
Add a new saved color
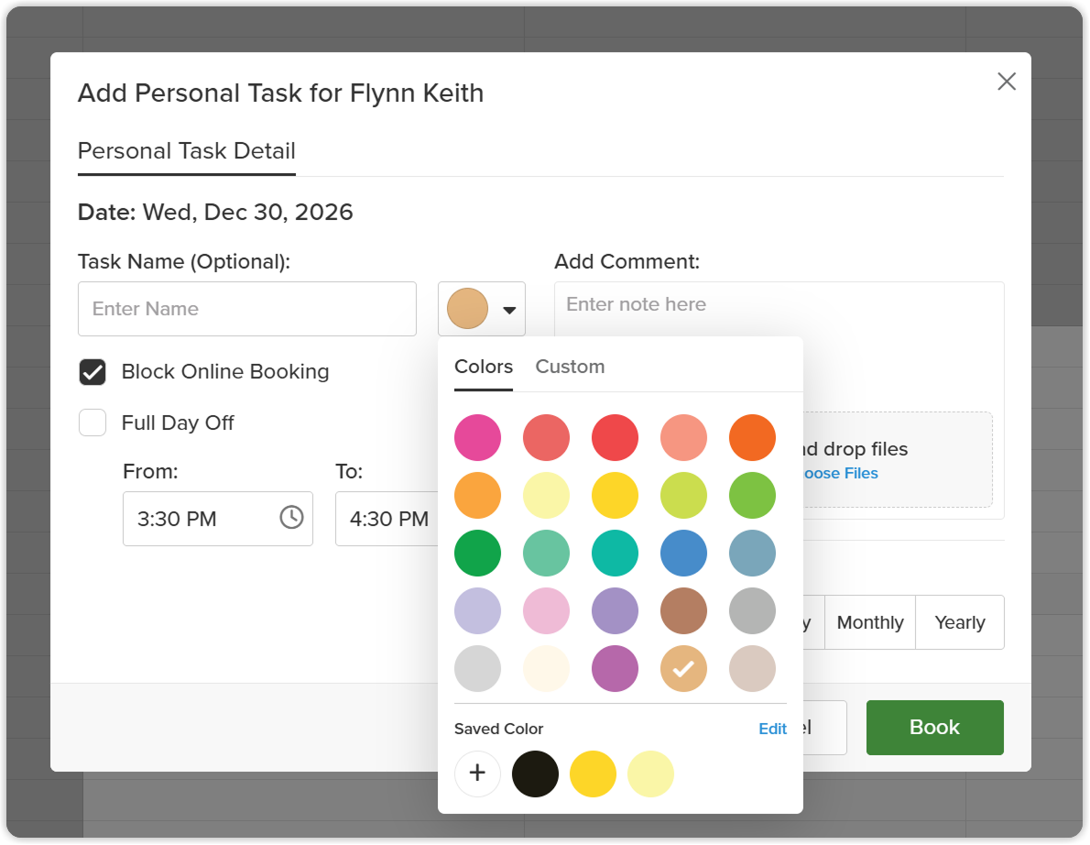click(477, 773)
